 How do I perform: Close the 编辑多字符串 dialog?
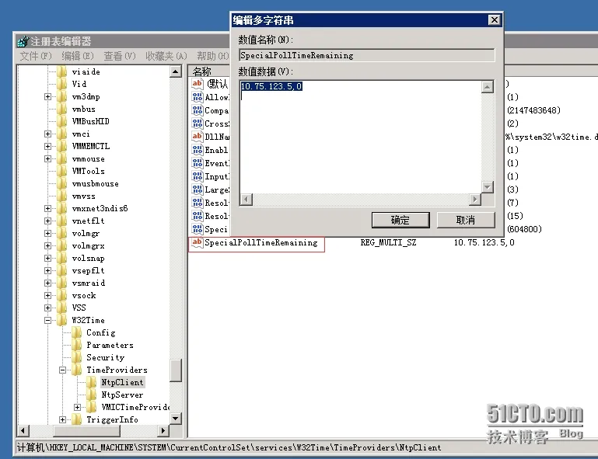point(495,20)
